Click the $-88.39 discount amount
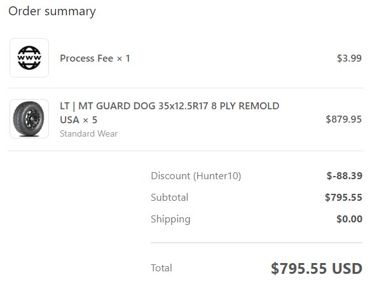Image resolution: width=379 pixels, height=298 pixels. coord(345,176)
